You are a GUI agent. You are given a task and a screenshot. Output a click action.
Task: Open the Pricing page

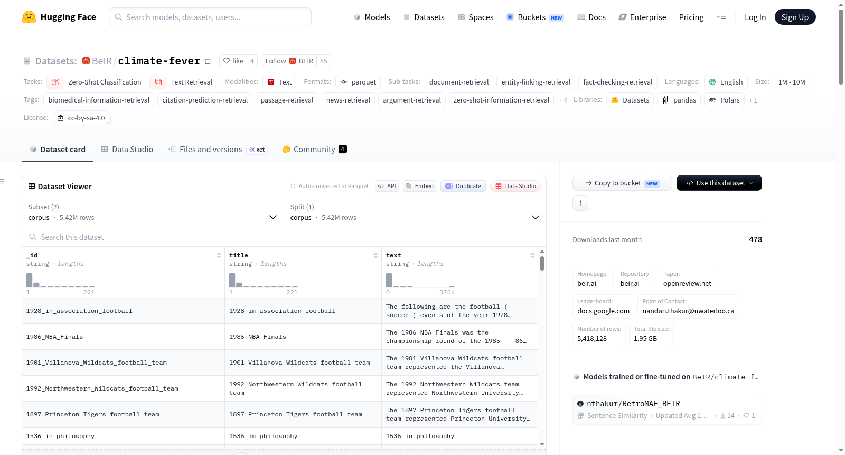pyautogui.click(x=691, y=17)
